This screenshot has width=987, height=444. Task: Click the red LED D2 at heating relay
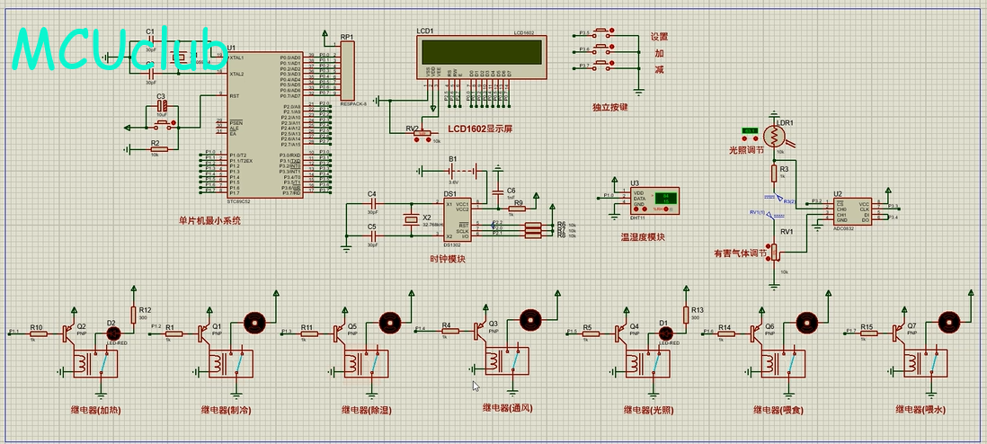point(113,333)
